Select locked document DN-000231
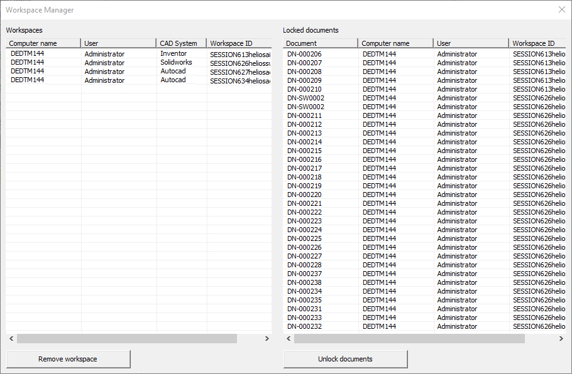Screen dimensions: 572x374 (x=425, y=309)
